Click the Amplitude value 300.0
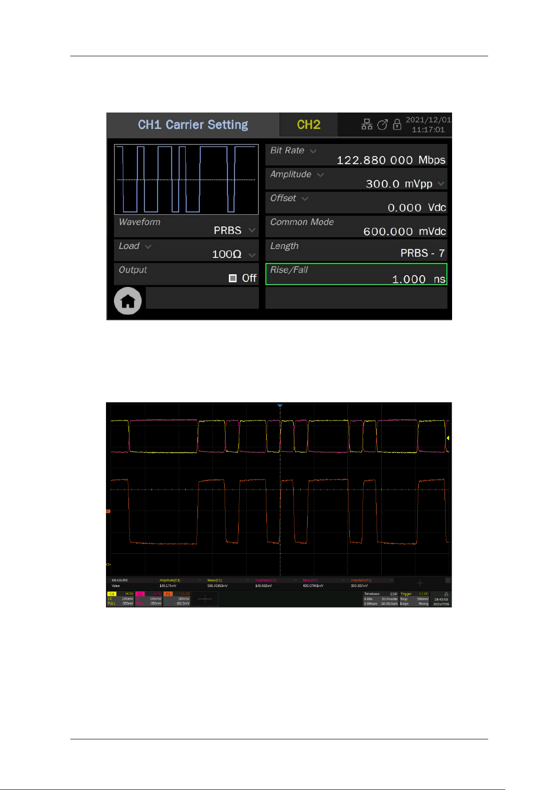 382,184
